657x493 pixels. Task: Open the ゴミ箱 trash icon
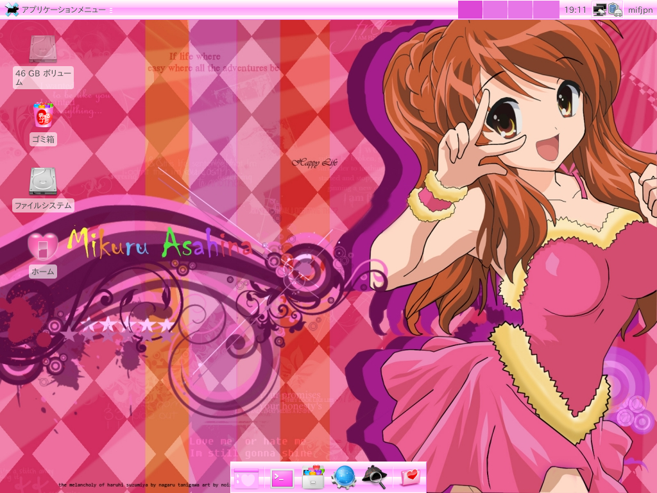(x=43, y=114)
